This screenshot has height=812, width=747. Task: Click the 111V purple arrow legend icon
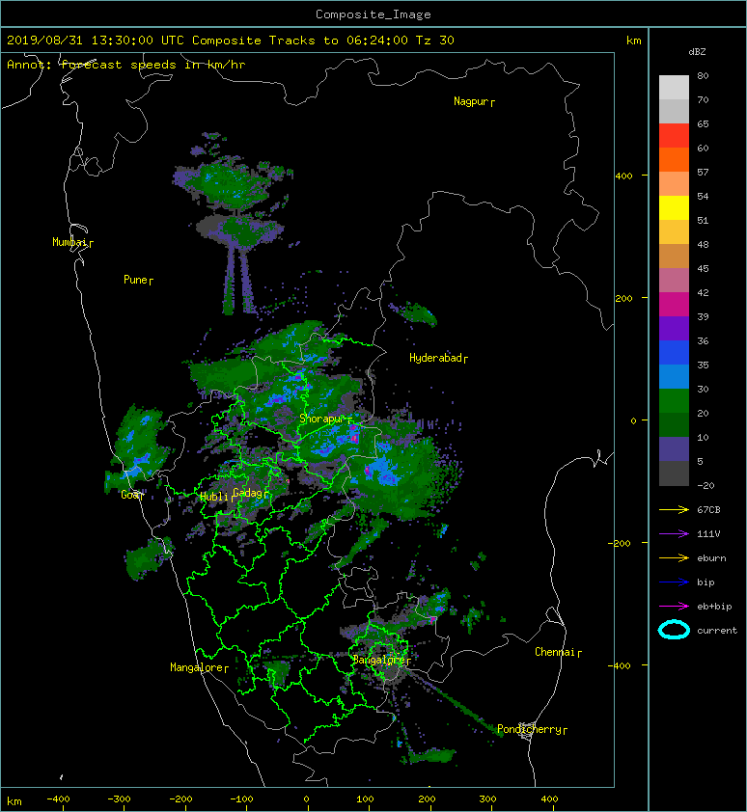674,534
